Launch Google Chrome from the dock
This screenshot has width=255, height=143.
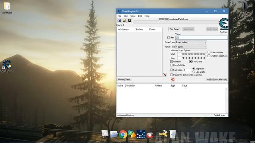(x=123, y=134)
